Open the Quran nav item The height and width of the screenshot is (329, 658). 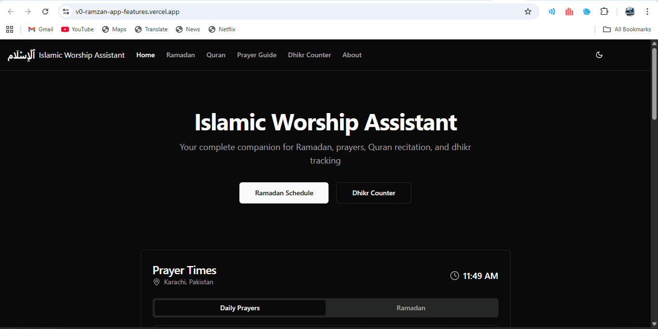216,55
